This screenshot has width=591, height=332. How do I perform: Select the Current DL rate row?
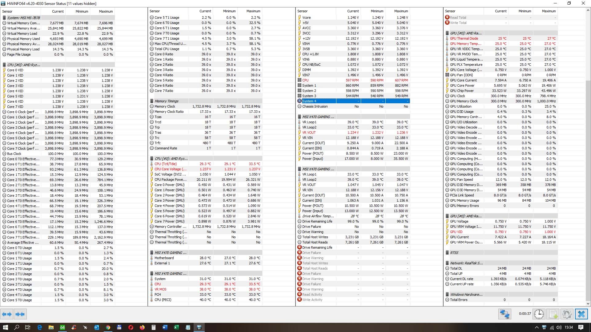pyautogui.click(x=501, y=279)
